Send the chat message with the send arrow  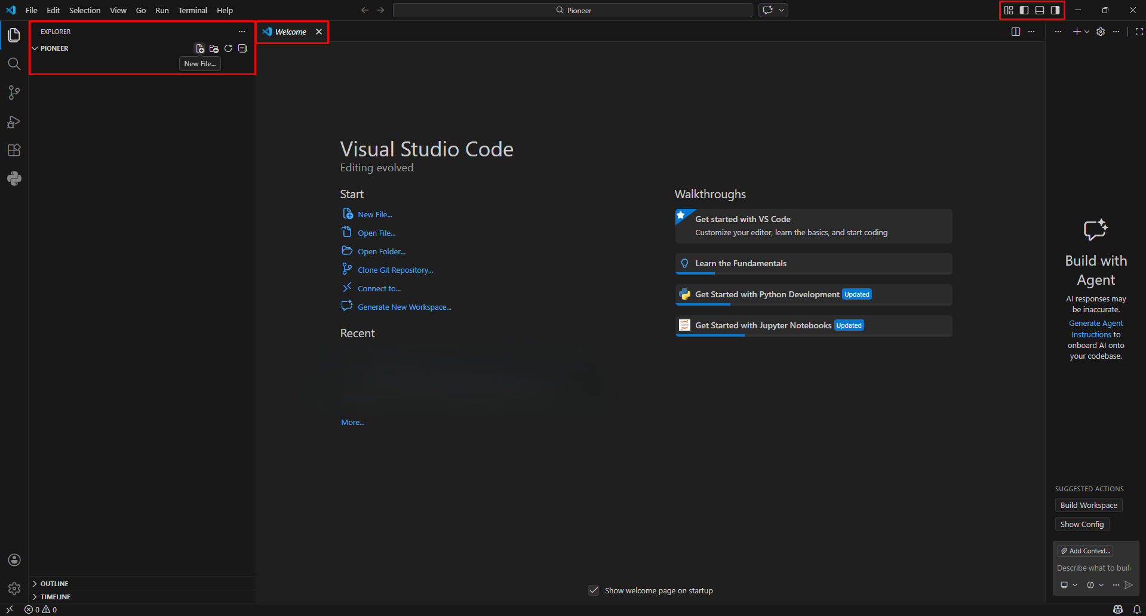tap(1129, 585)
